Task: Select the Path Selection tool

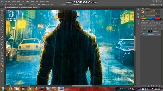Action: pyautogui.click(x=2, y=53)
